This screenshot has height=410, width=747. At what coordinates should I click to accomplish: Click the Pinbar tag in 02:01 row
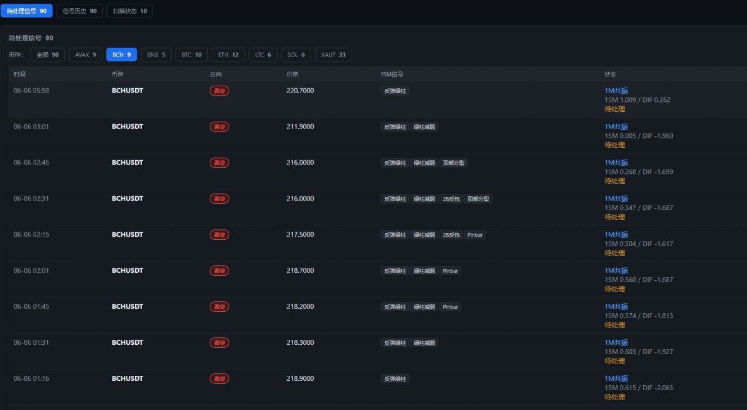coord(450,271)
